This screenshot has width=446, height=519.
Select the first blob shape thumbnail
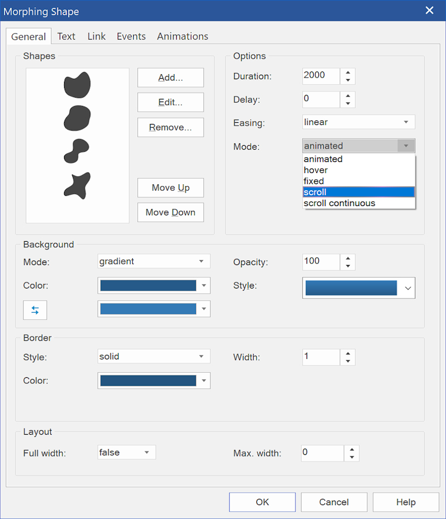click(x=77, y=85)
